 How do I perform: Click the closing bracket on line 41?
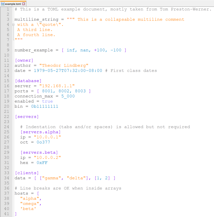(16, 214)
